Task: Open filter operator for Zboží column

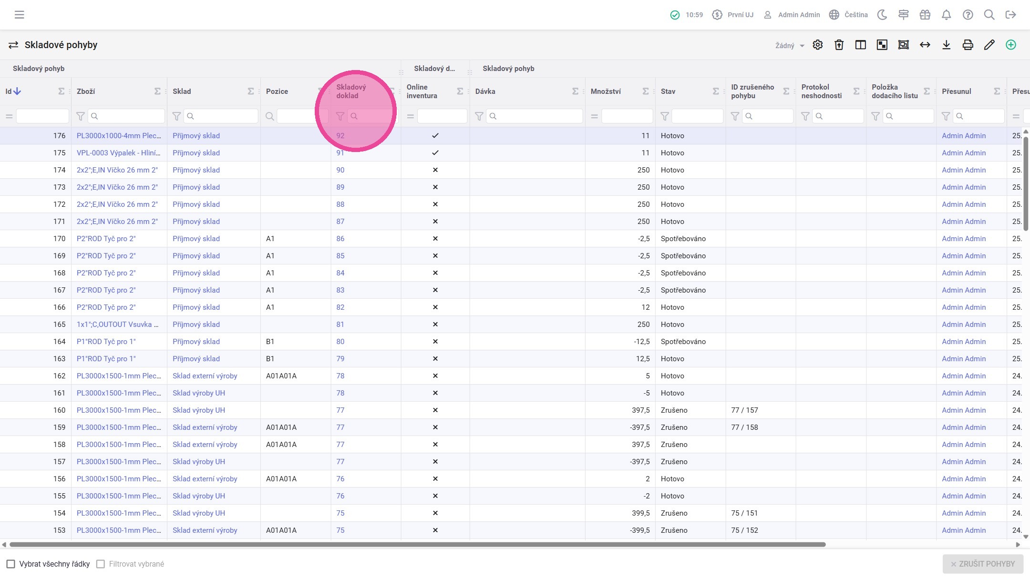Action: point(81,116)
